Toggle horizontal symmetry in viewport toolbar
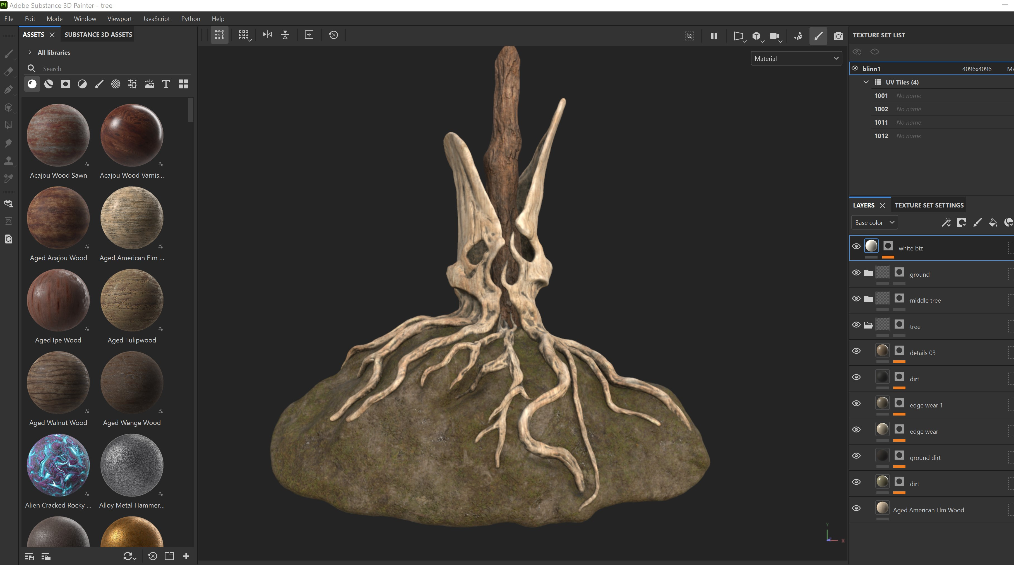1014x565 pixels. coord(267,35)
